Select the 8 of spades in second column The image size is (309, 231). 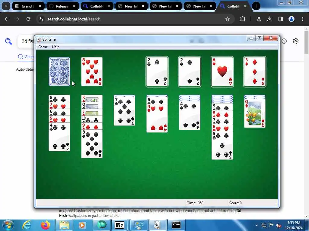(92, 143)
